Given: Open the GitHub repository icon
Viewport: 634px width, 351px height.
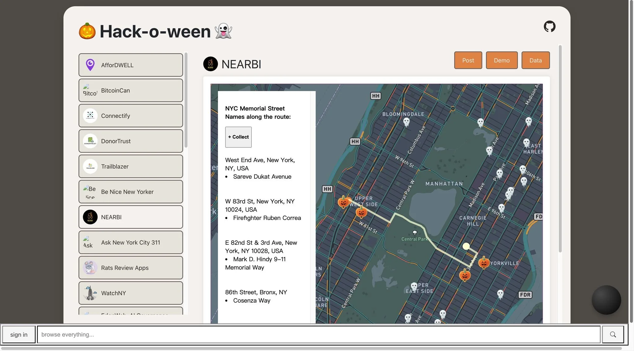Looking at the screenshot, I should [549, 26].
